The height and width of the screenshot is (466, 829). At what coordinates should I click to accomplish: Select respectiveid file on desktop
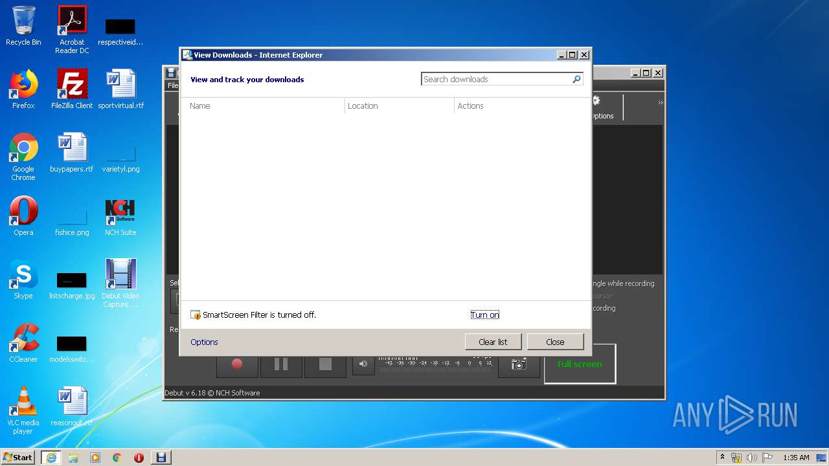coord(120,32)
